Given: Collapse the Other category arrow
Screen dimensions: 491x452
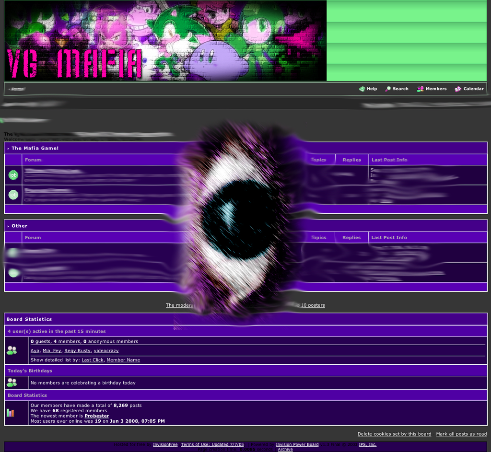Looking at the screenshot, I should [x=8, y=226].
